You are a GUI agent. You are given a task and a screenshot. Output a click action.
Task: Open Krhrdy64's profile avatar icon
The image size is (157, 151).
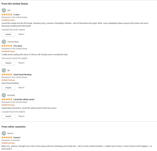4,95
